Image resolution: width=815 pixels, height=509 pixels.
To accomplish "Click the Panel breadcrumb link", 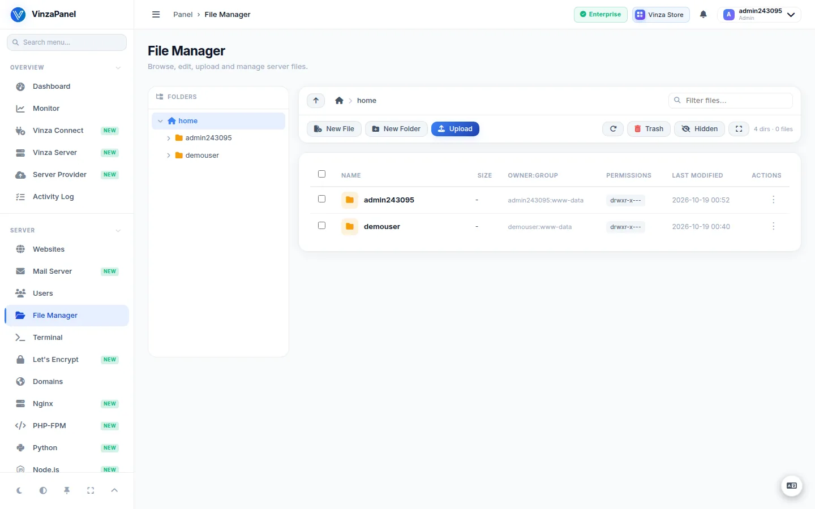I will coord(183,15).
